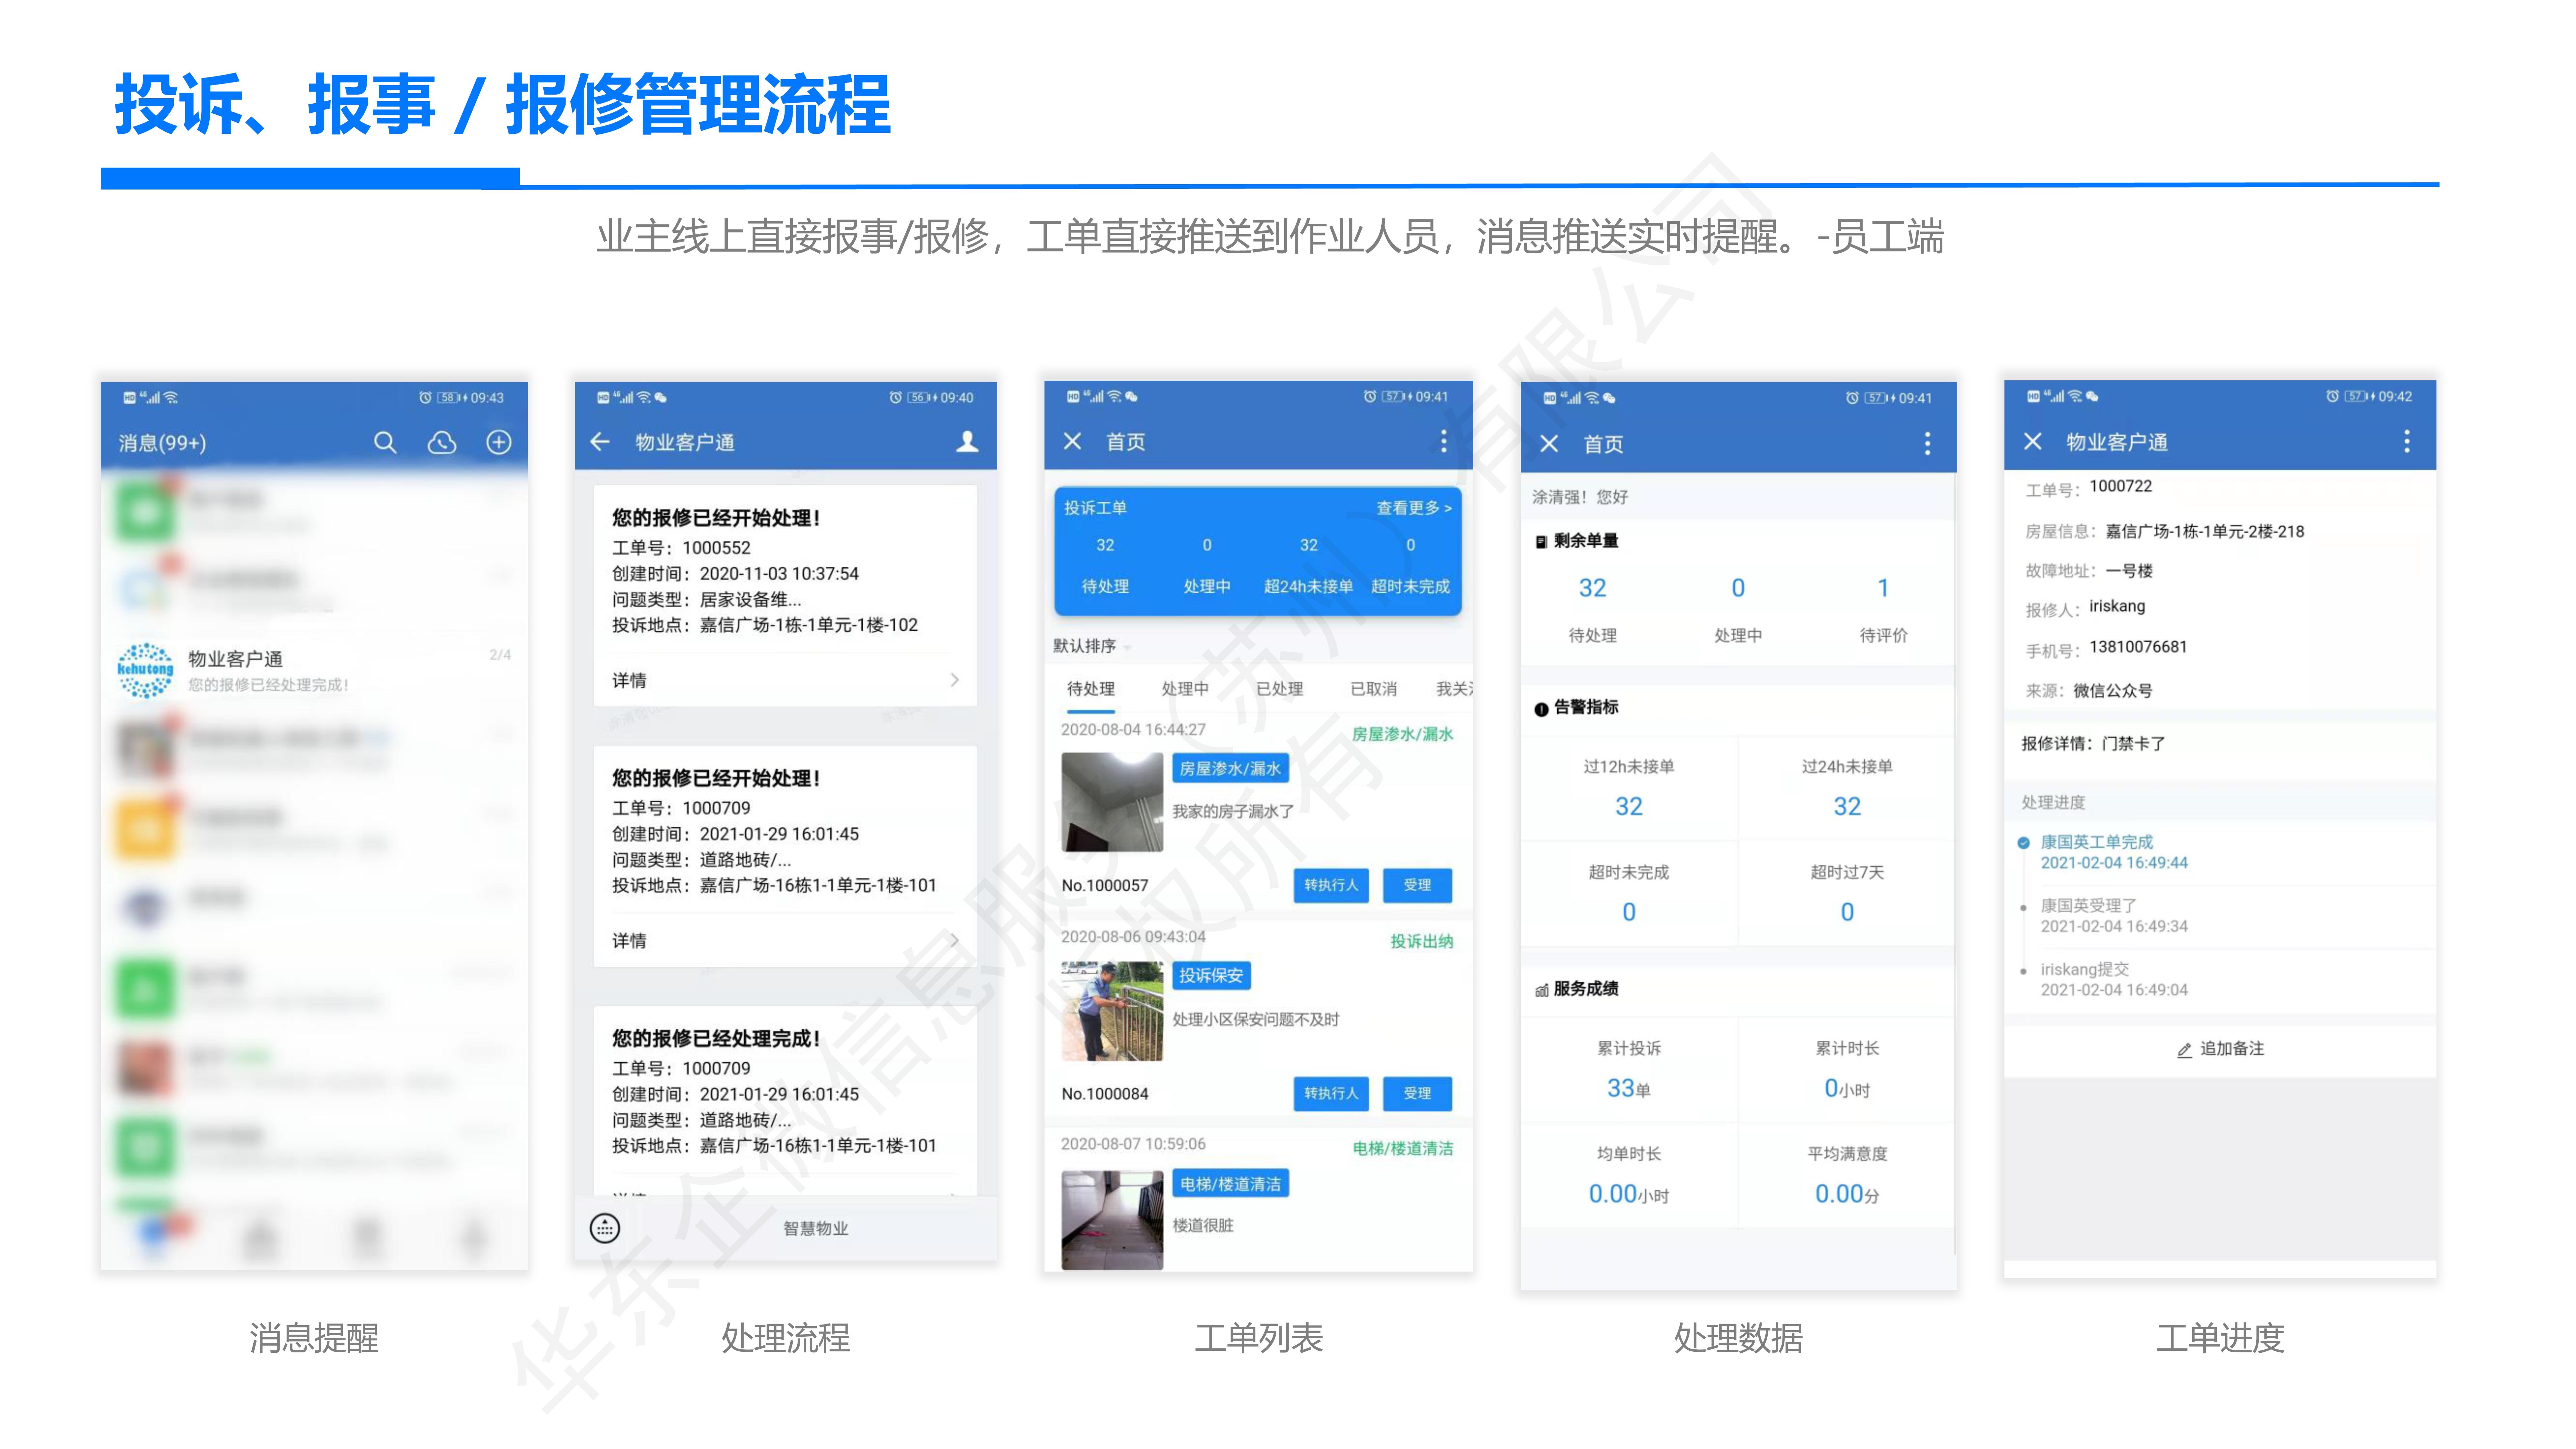Tap the 32 待处理 count in 投诉工单 card
The height and width of the screenshot is (1449, 2576).
coord(1105,545)
